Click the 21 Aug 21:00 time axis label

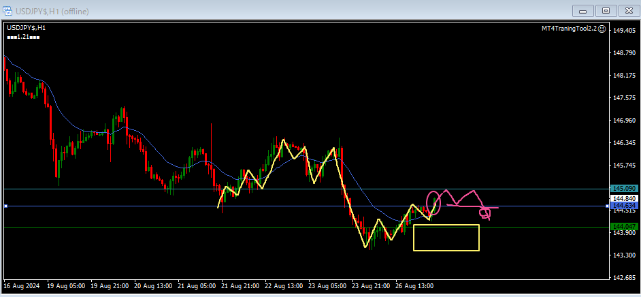click(x=240, y=285)
